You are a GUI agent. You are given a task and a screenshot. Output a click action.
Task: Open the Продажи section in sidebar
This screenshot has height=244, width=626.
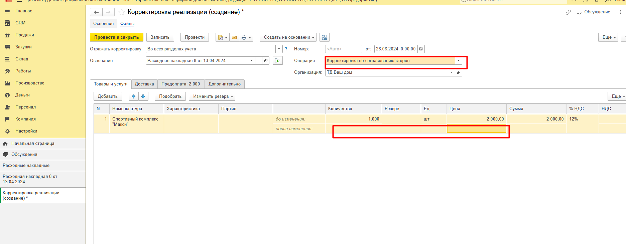click(x=24, y=35)
